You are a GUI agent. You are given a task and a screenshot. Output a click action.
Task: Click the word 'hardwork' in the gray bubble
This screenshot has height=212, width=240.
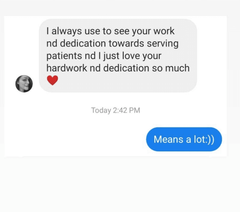tap(67, 68)
